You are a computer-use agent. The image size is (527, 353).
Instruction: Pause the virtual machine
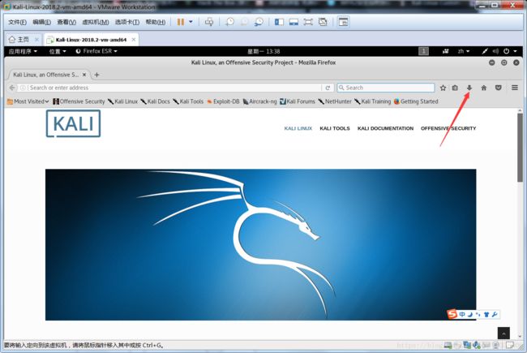(x=181, y=22)
